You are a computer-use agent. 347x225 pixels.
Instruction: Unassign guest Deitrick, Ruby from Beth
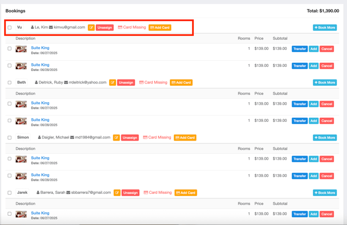126,82
